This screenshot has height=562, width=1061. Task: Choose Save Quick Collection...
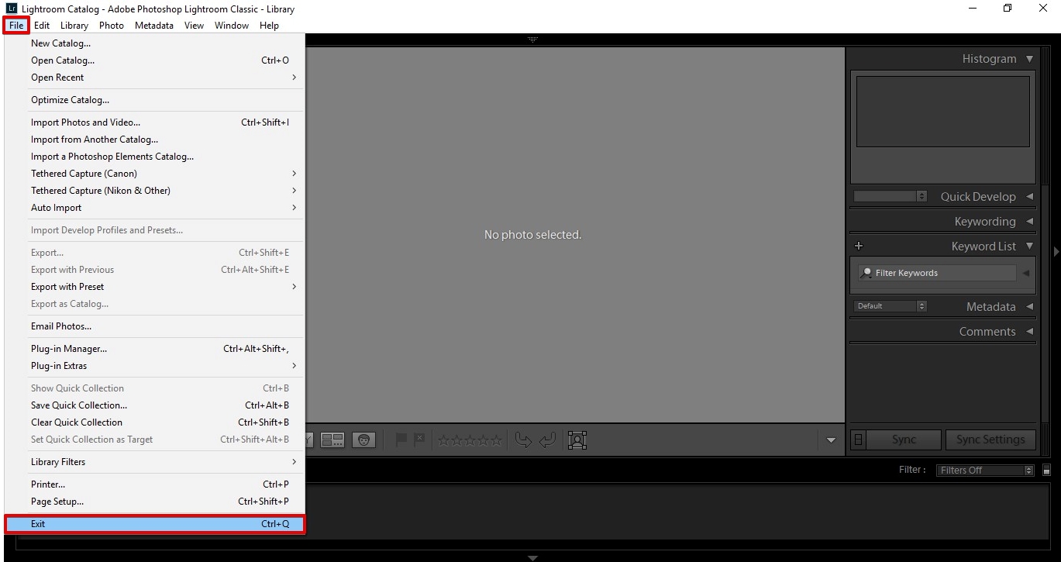(155, 405)
